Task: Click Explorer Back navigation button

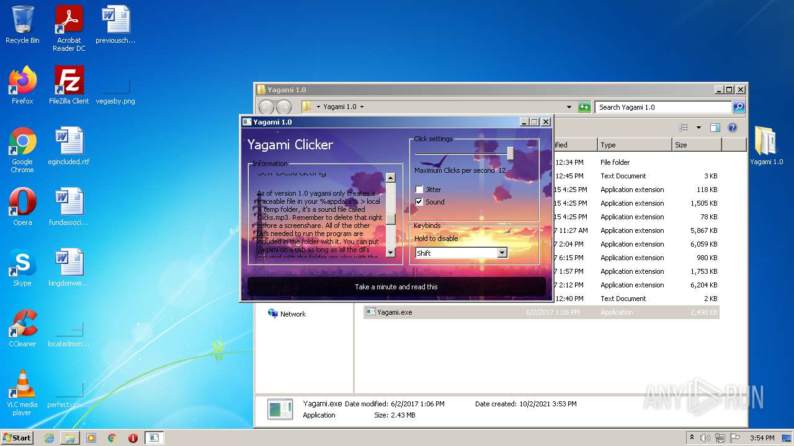Action: coord(266,107)
